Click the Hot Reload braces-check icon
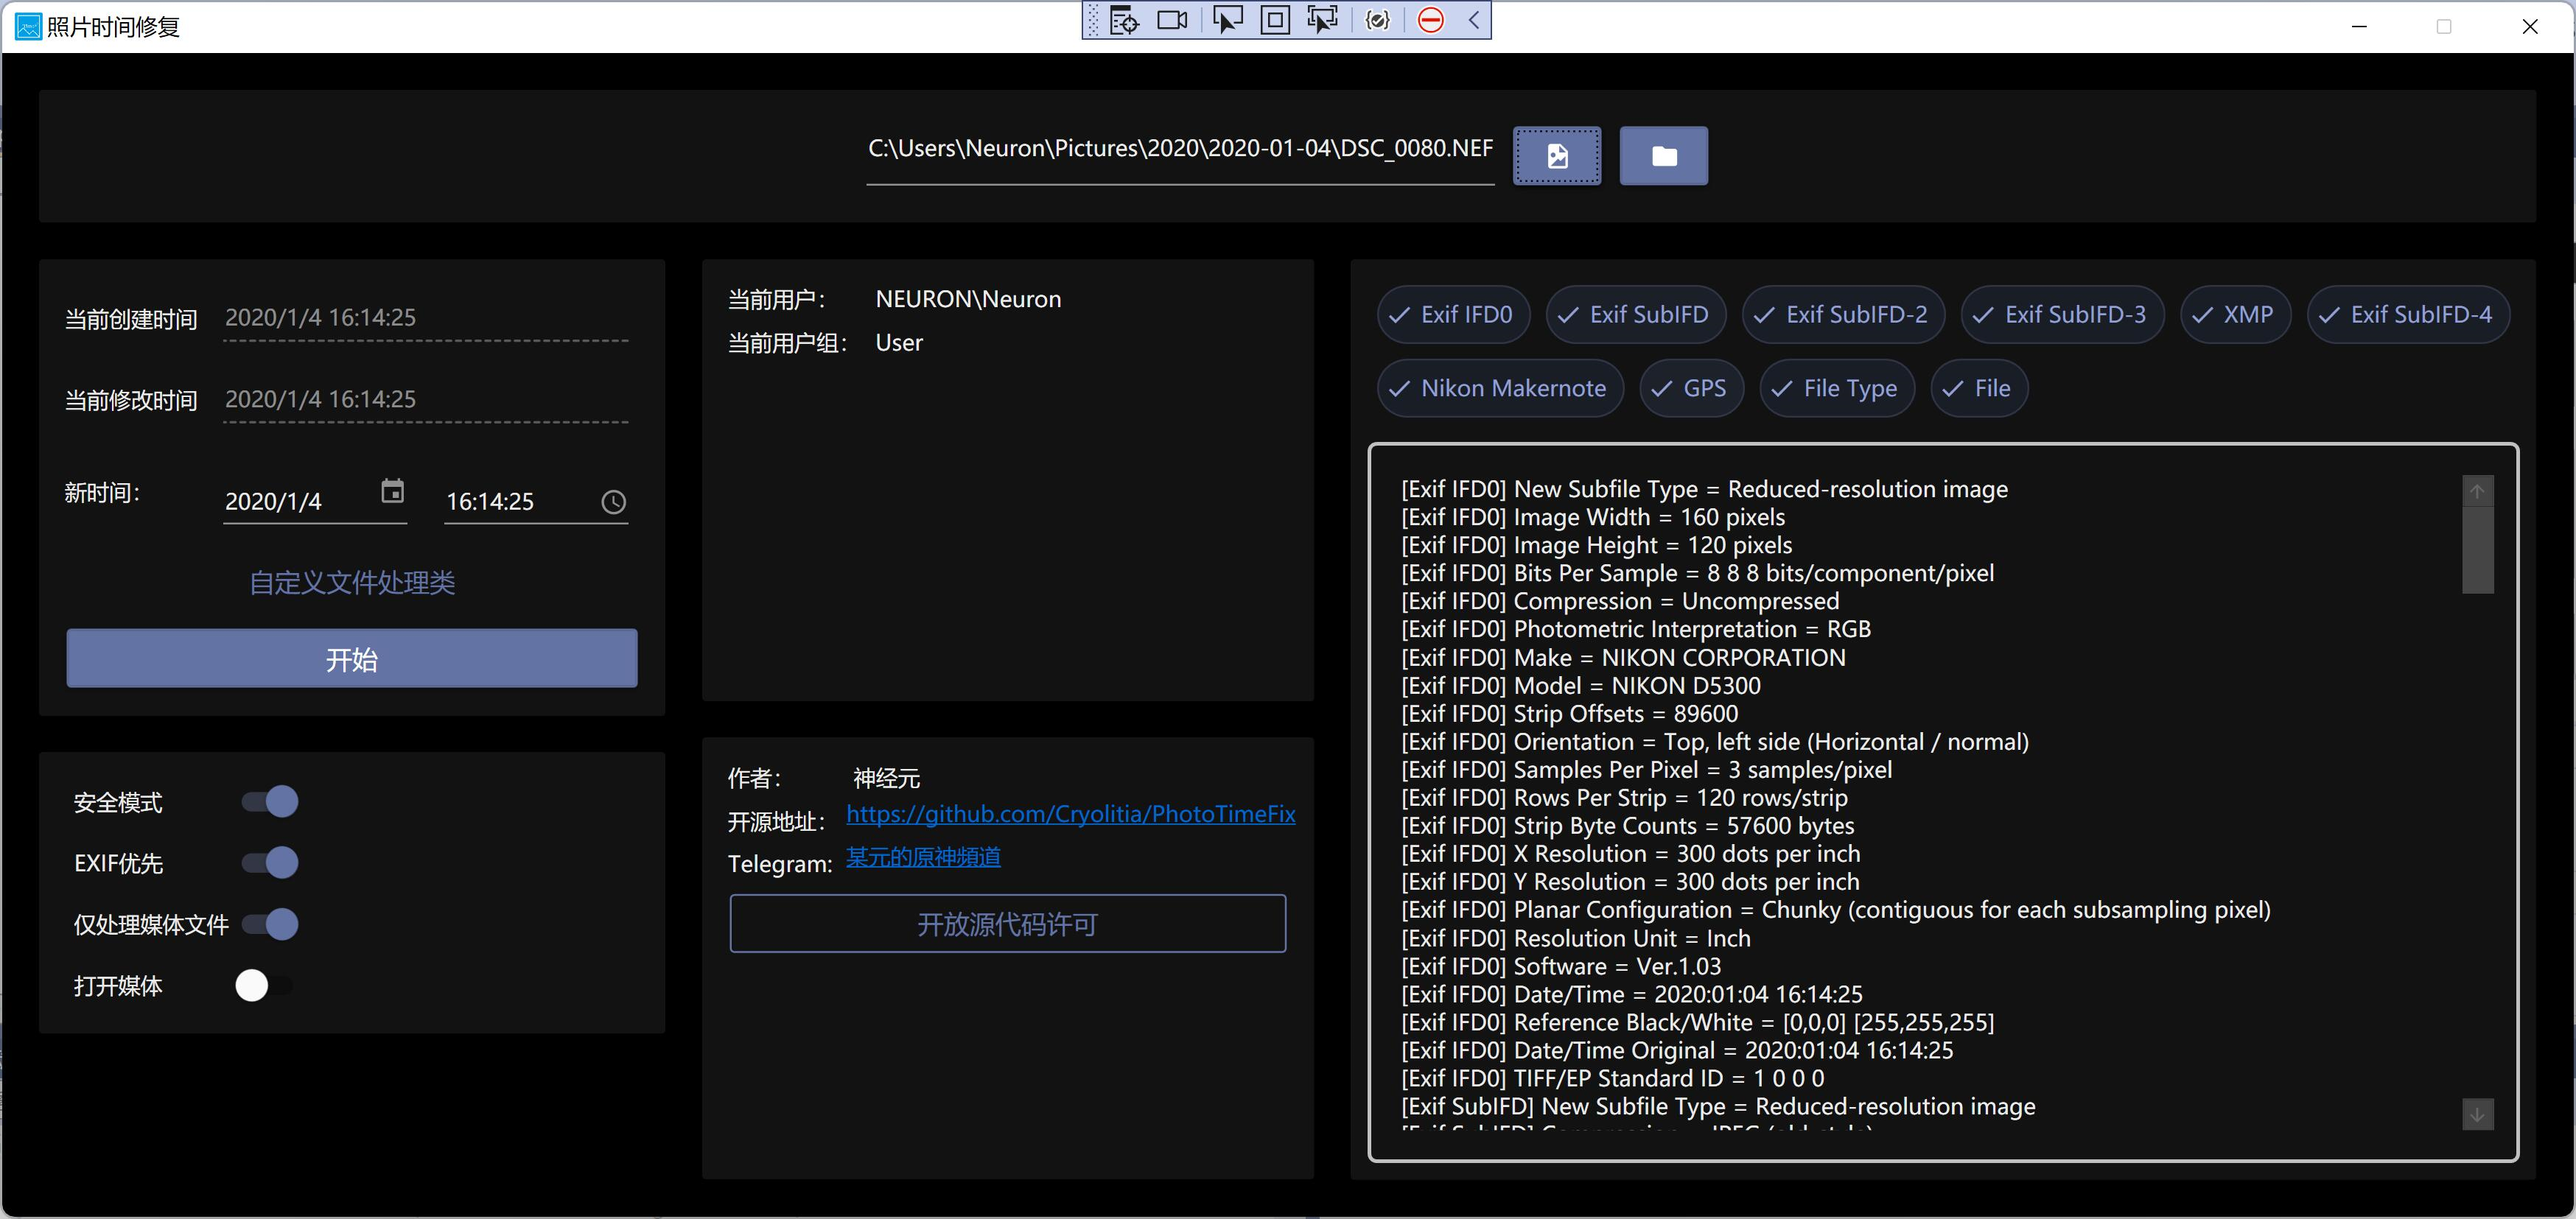Viewport: 2576px width, 1219px height. click(1377, 20)
